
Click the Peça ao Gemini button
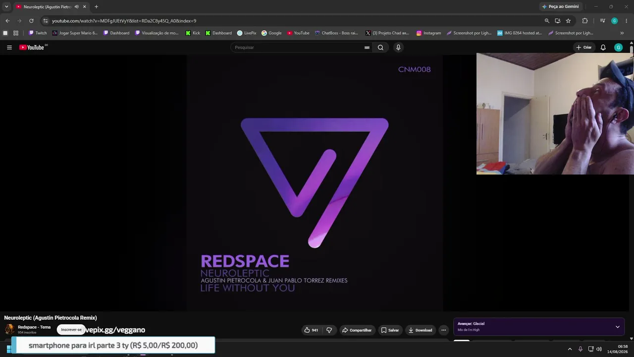tap(560, 7)
